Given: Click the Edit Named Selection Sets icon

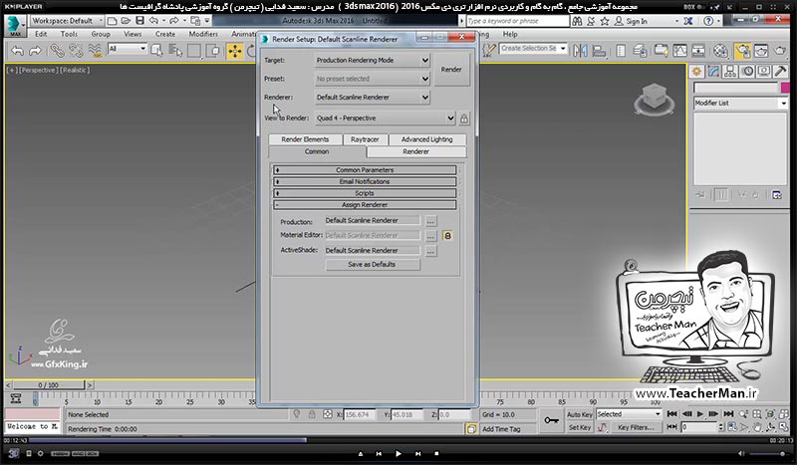Looking at the screenshot, I should tap(489, 50).
